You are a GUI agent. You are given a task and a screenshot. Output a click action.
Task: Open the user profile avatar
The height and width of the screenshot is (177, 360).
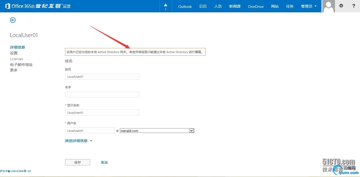pos(328,6)
